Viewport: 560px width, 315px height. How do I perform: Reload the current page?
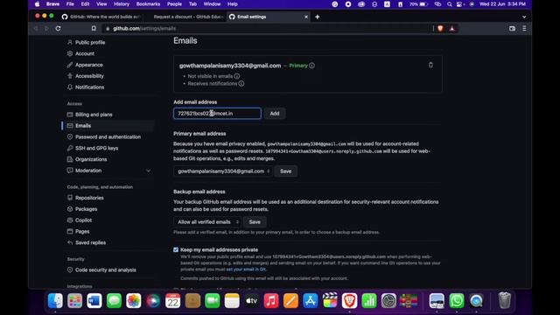[59, 29]
